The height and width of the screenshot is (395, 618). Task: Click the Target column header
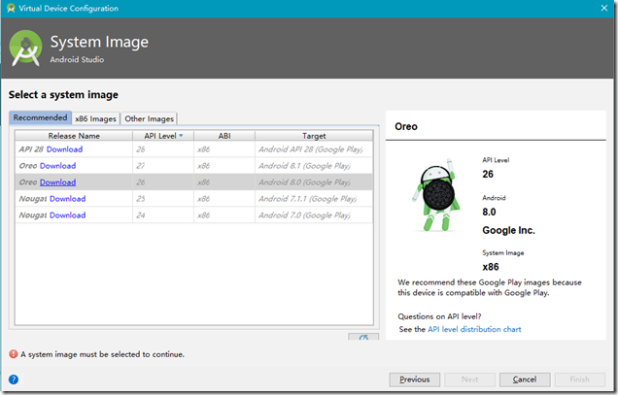[x=314, y=136]
